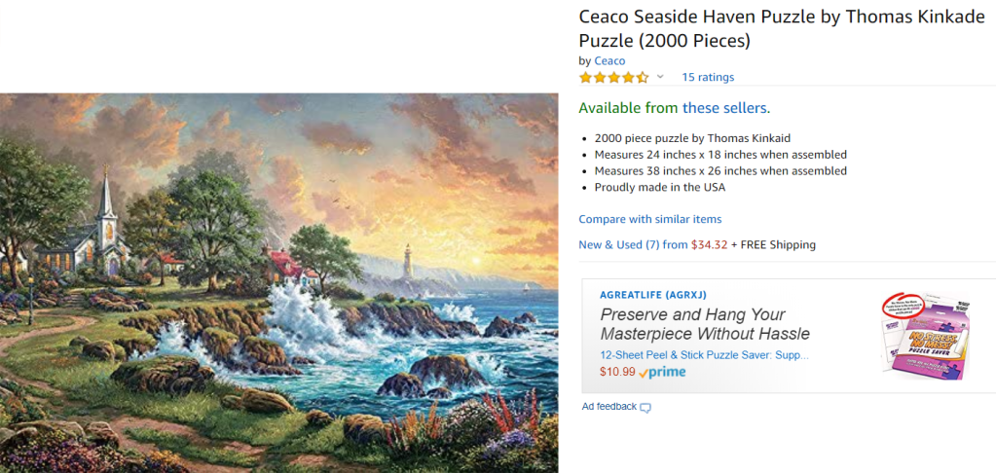
Task: Click the $10.99 ad price
Action: tap(616, 372)
